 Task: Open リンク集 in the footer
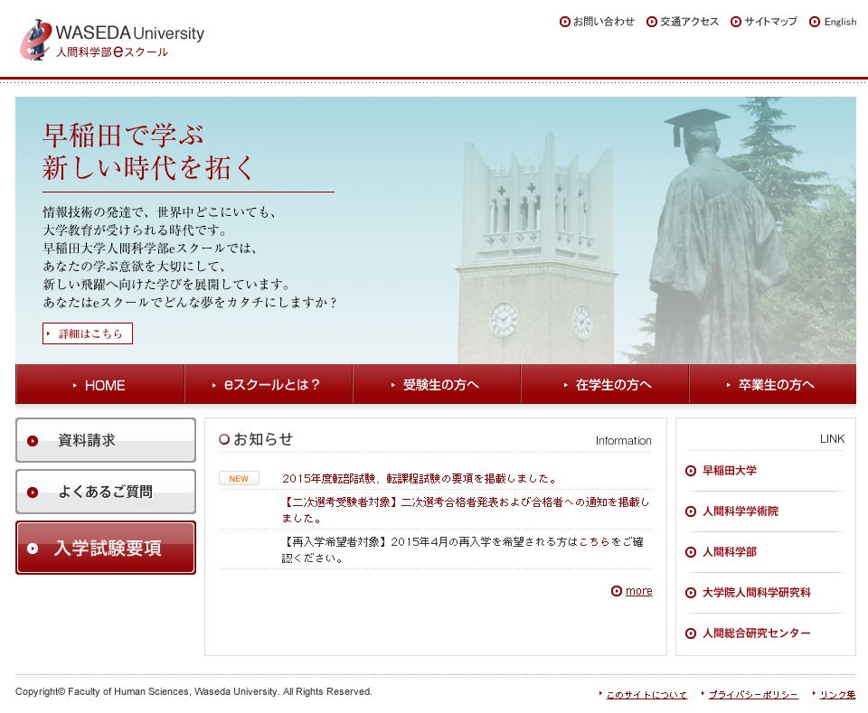pyautogui.click(x=837, y=695)
